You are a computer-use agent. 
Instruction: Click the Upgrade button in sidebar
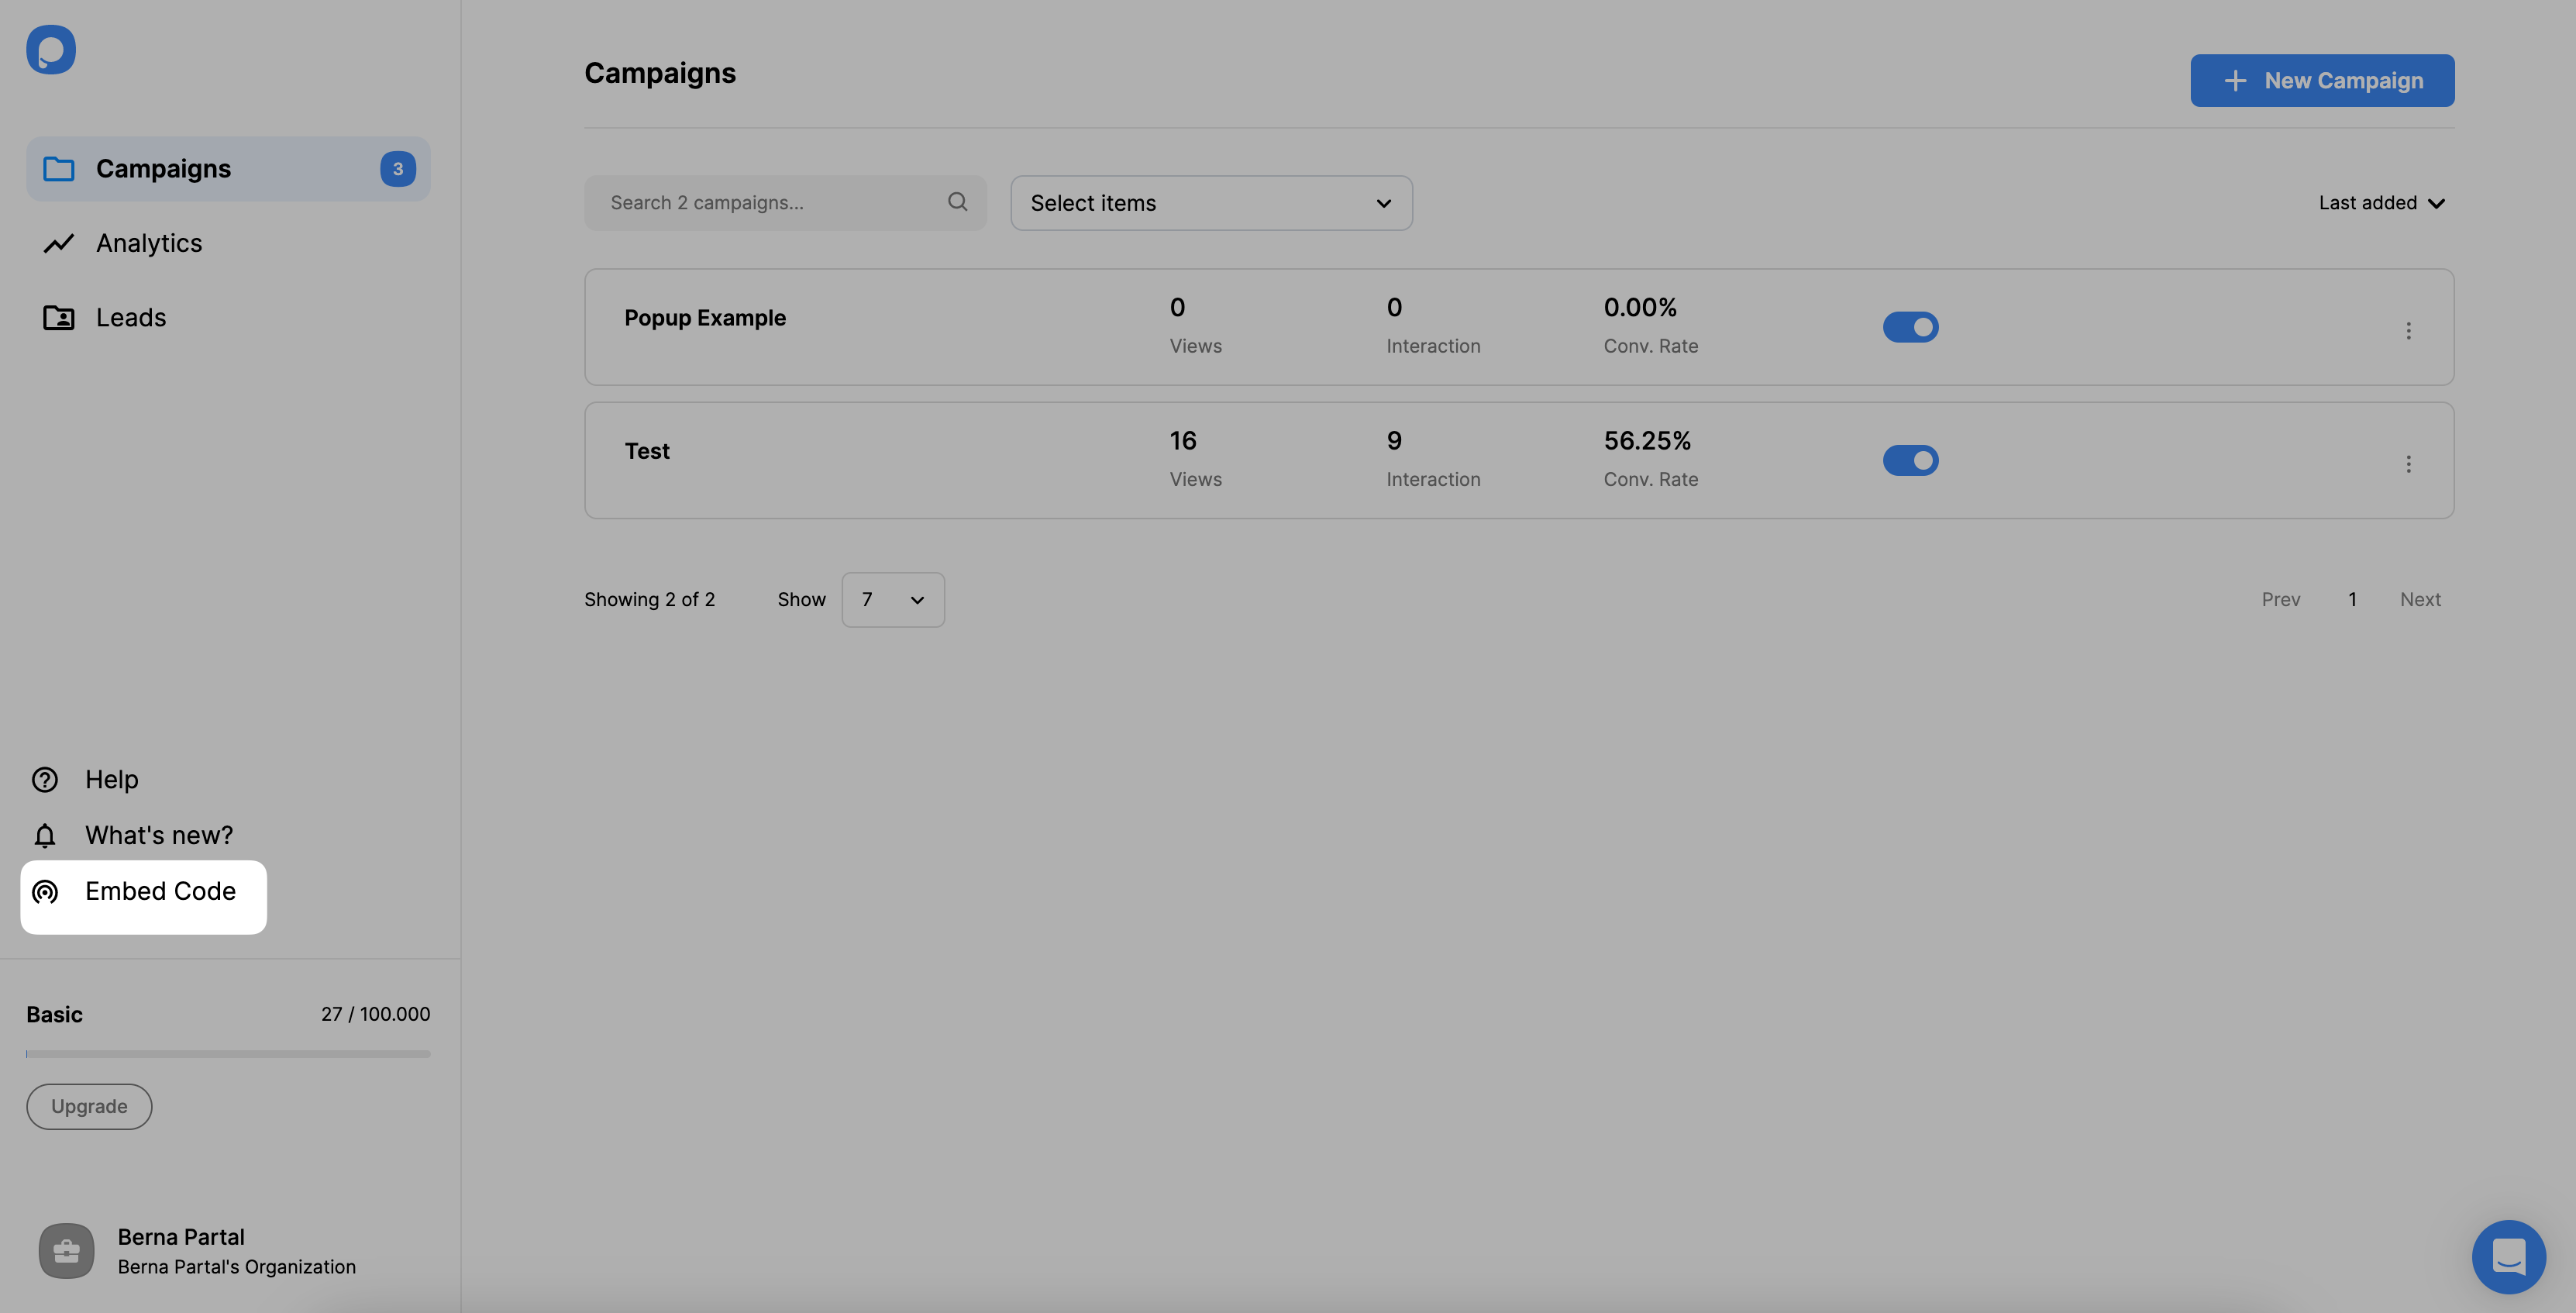[x=88, y=1105]
